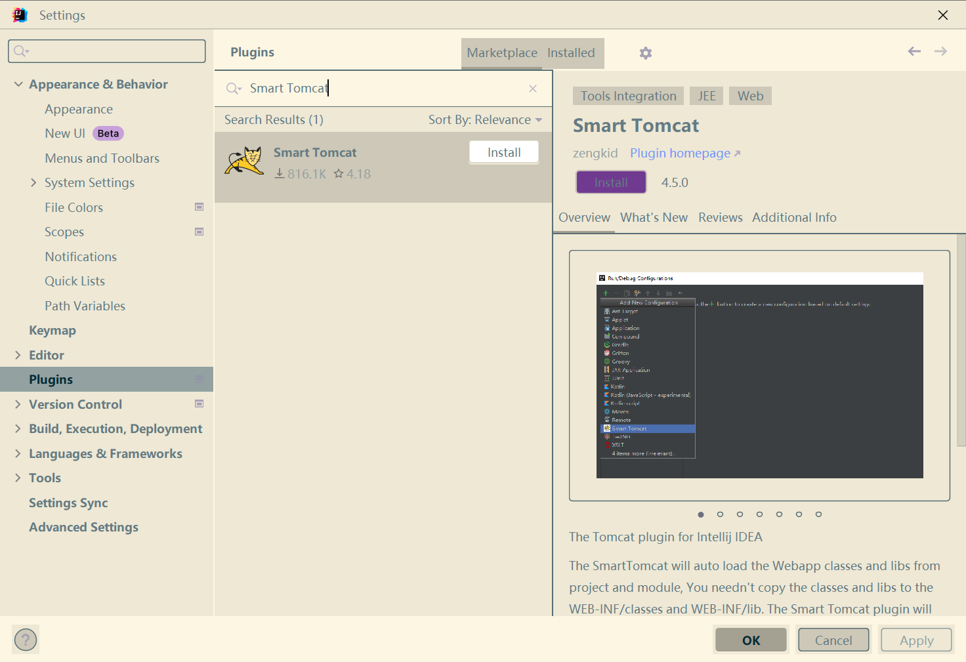
Task: Install Smart Tomcat from the results list
Action: point(504,152)
